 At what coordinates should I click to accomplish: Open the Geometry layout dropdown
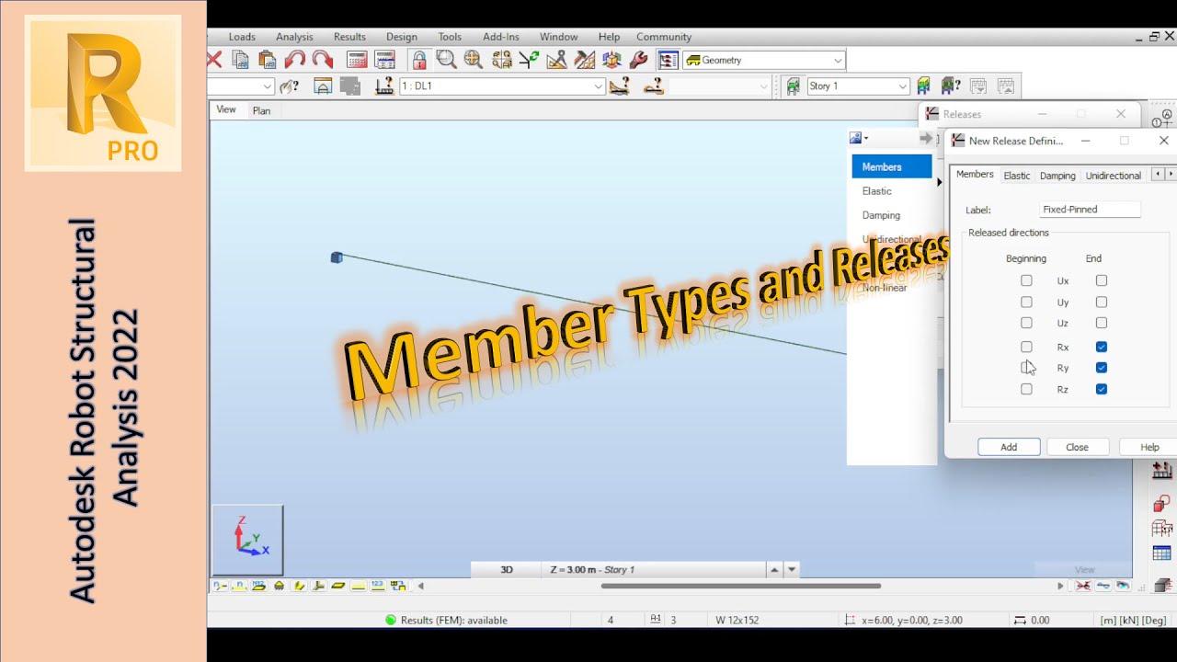(837, 60)
